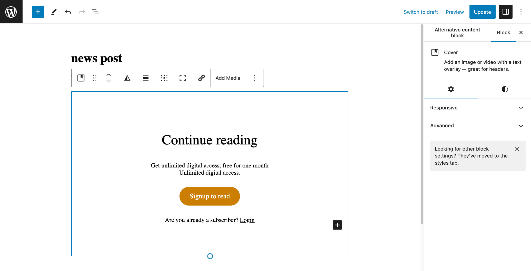Click the WordPress logo icon
Screen dimensions: 531x271
(11, 12)
